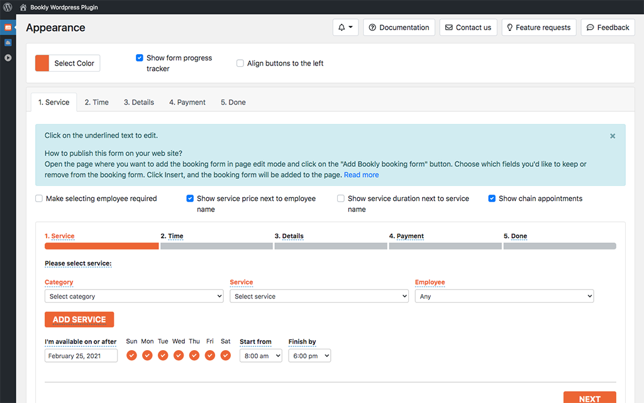Click the ADD SERVICE button

tap(79, 319)
